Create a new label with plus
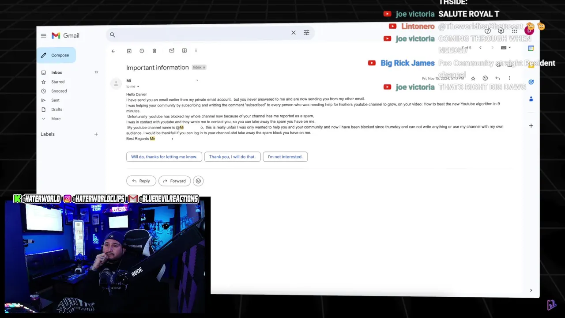Viewport: 565px width, 318px height. coord(96,134)
